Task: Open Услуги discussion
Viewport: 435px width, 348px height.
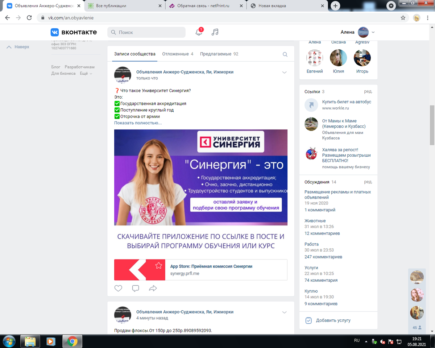Action: coord(311,268)
